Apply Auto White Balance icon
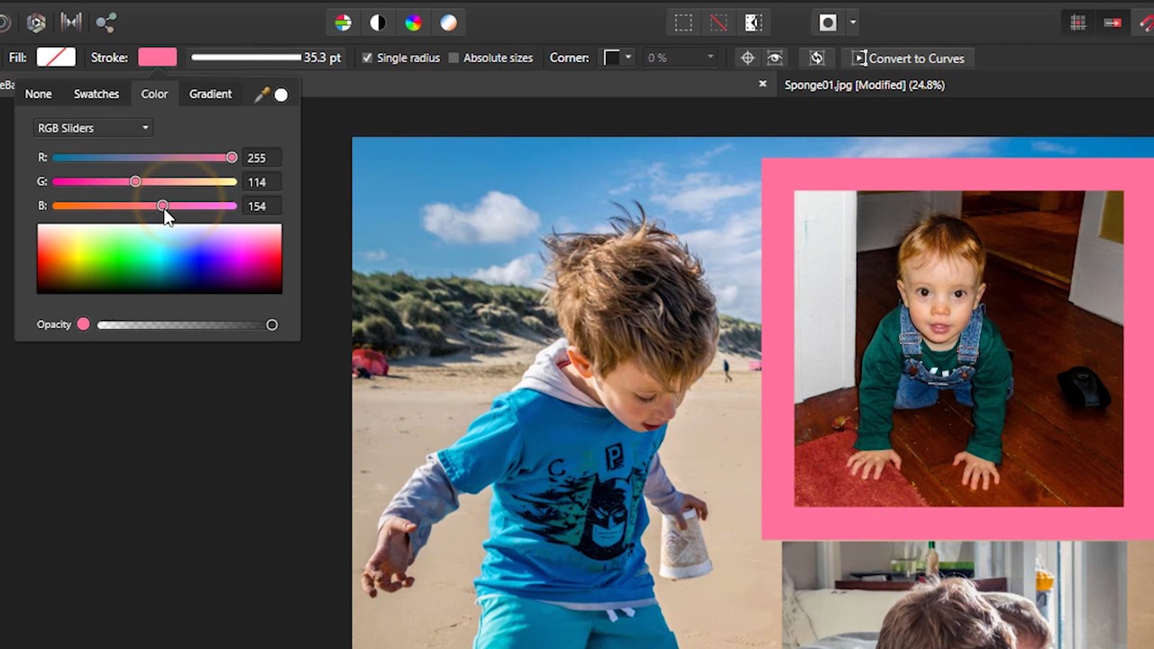Viewport: 1154px width, 649px height. [x=448, y=23]
